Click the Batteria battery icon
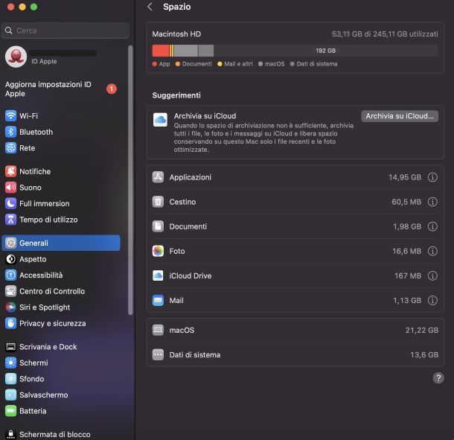Screen dimensions: 454x440 pos(10,411)
